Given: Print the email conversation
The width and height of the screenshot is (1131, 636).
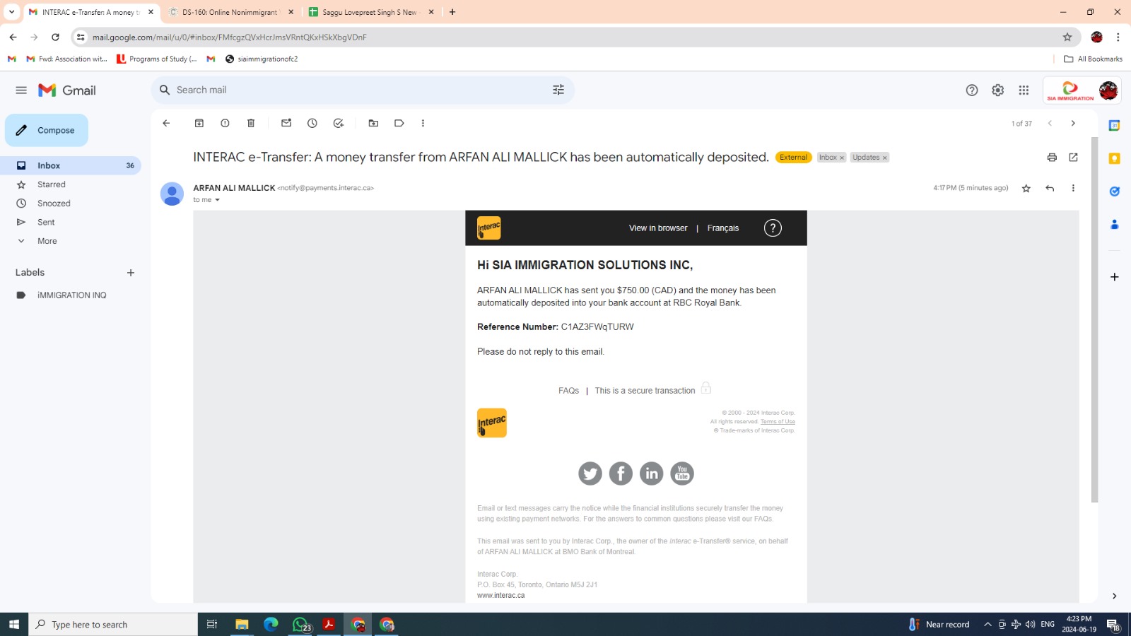Looking at the screenshot, I should click(x=1052, y=158).
